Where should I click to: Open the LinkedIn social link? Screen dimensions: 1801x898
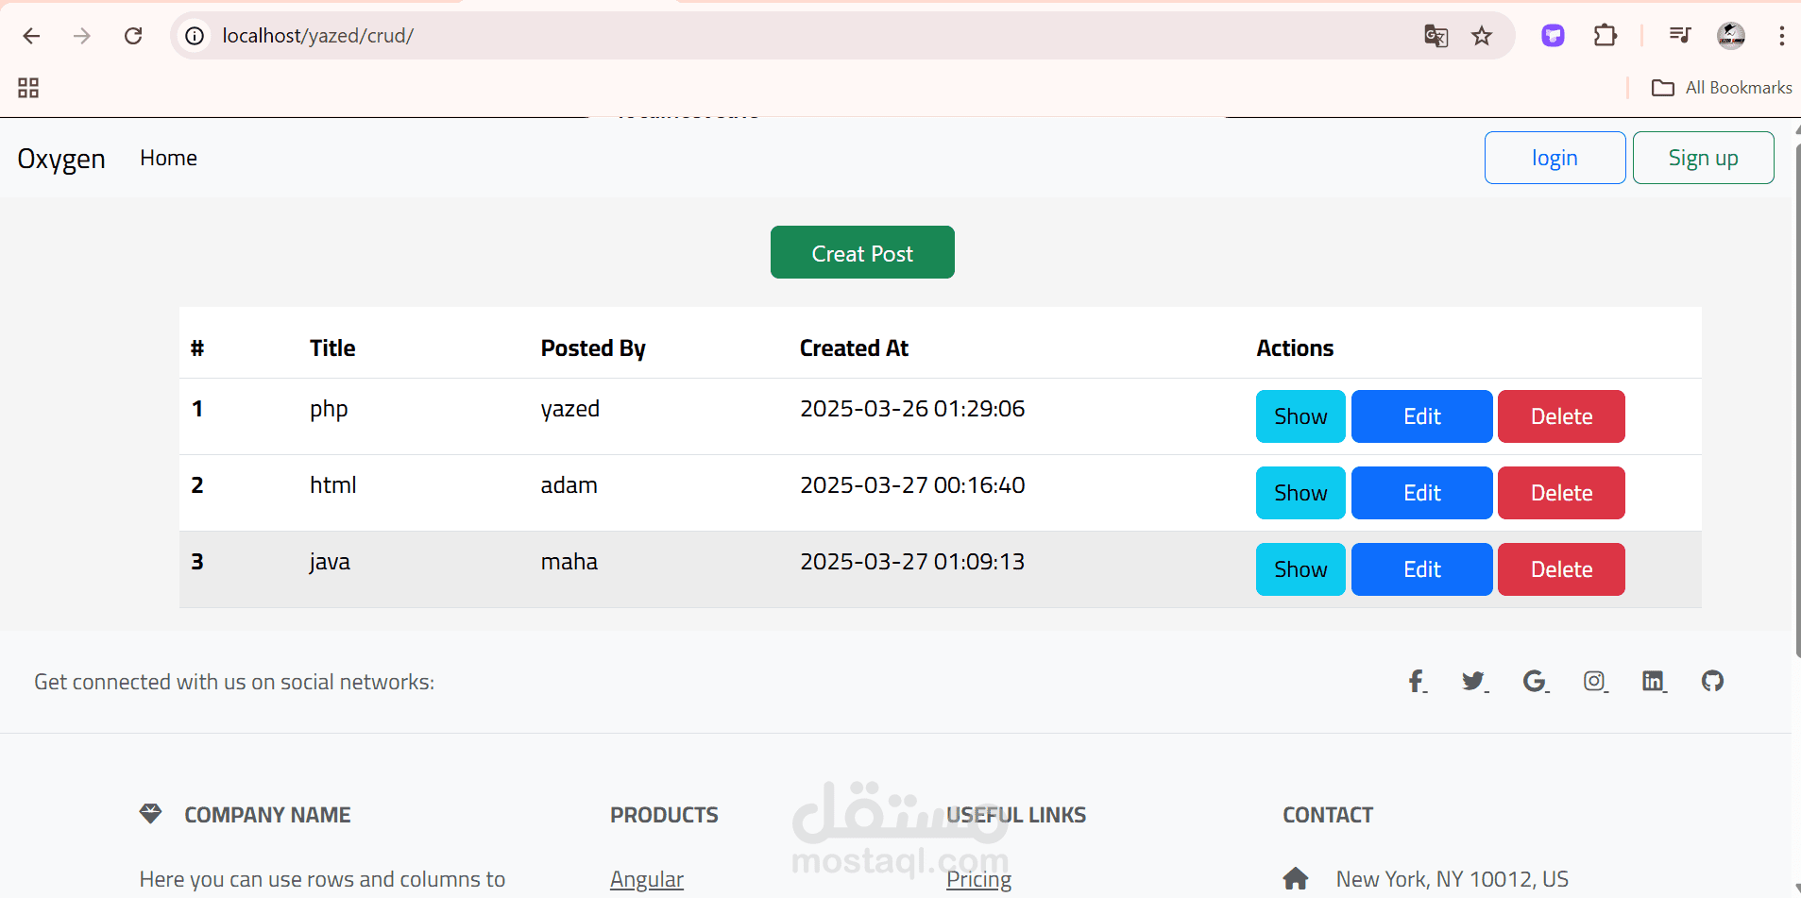[x=1654, y=681]
